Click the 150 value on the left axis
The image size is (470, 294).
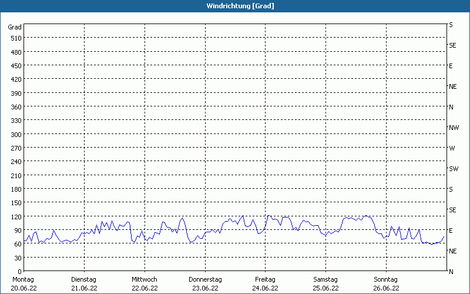click(x=16, y=203)
